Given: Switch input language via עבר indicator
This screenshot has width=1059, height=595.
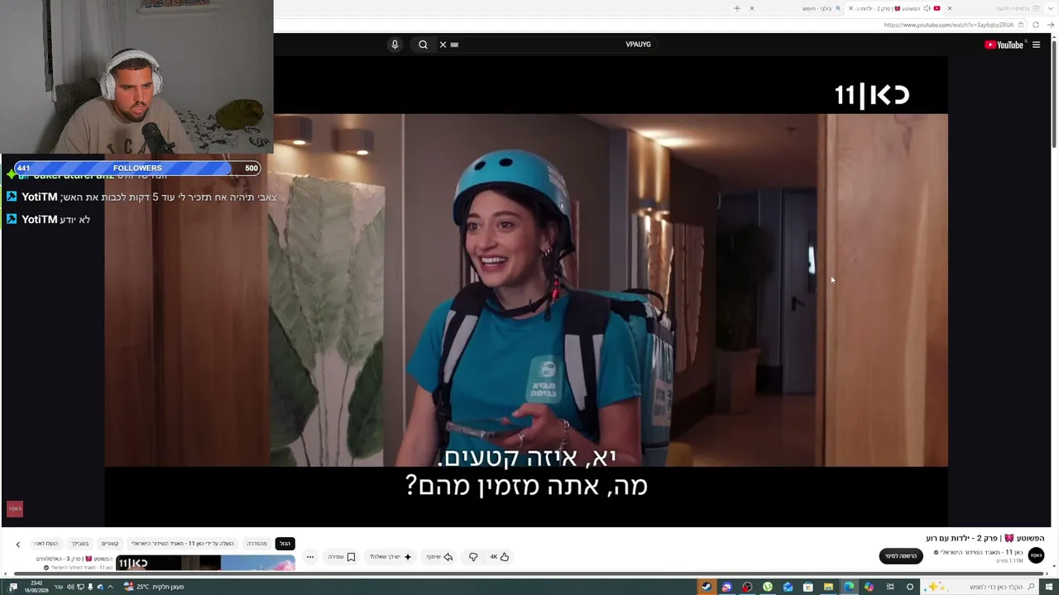Looking at the screenshot, I should (x=58, y=587).
